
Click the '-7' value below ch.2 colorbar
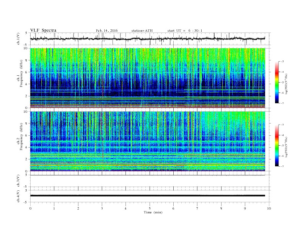tap(282, 166)
